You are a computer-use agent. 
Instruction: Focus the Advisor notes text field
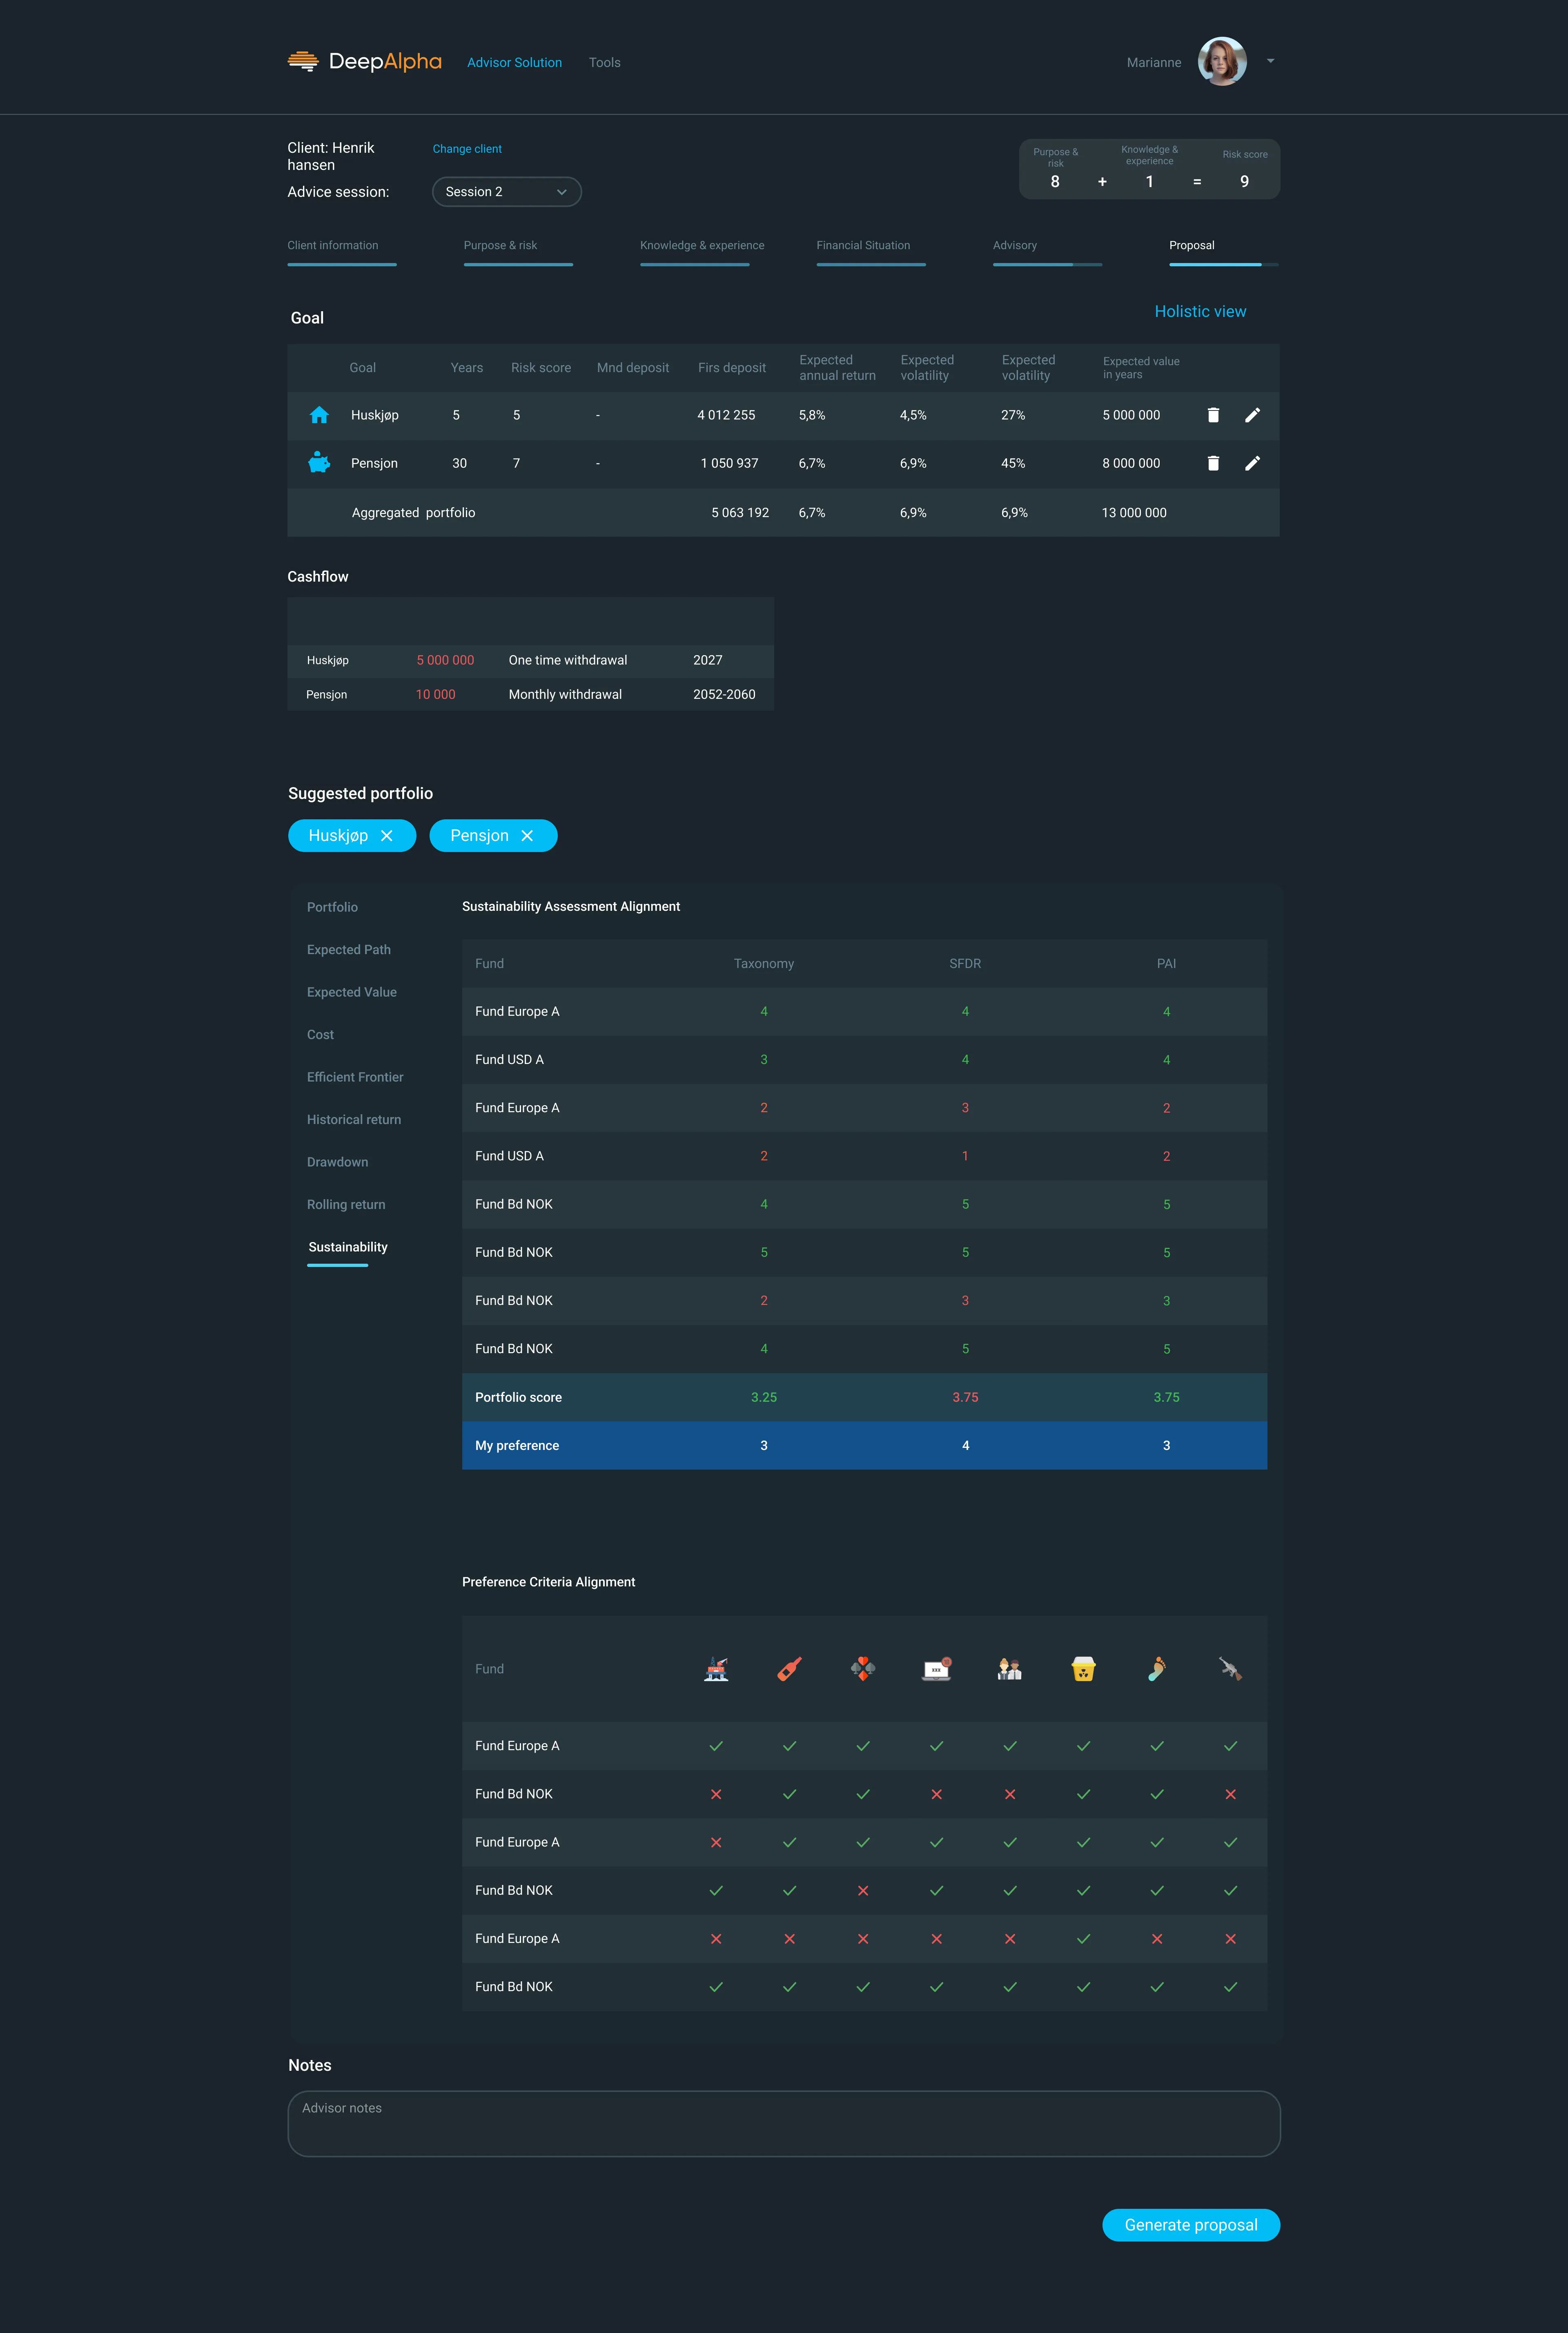click(x=784, y=2124)
